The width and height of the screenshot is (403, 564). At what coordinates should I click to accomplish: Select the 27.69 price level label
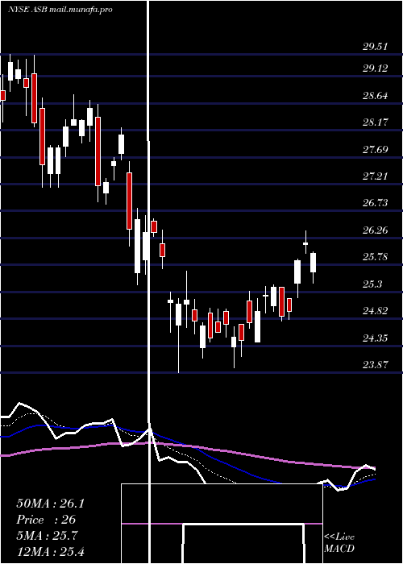[x=376, y=149]
